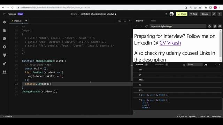Image resolution: width=223 pixels, height=125 pixels.
Task: Select the Problems tab
Action: point(159,65)
